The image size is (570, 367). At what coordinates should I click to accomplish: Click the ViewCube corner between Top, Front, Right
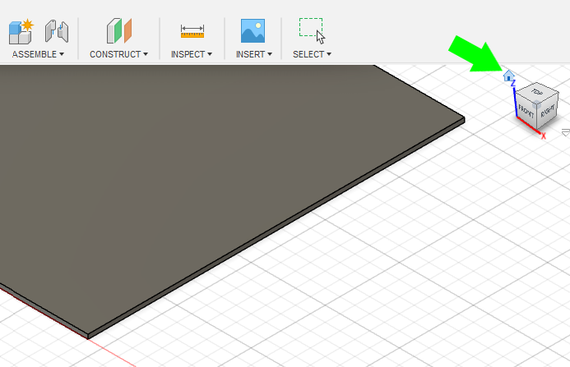pyautogui.click(x=537, y=103)
